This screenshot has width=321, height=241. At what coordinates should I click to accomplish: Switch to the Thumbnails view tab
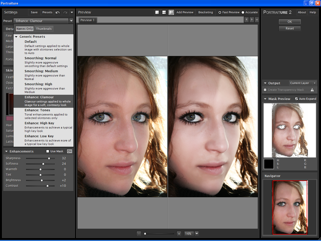click(44, 28)
